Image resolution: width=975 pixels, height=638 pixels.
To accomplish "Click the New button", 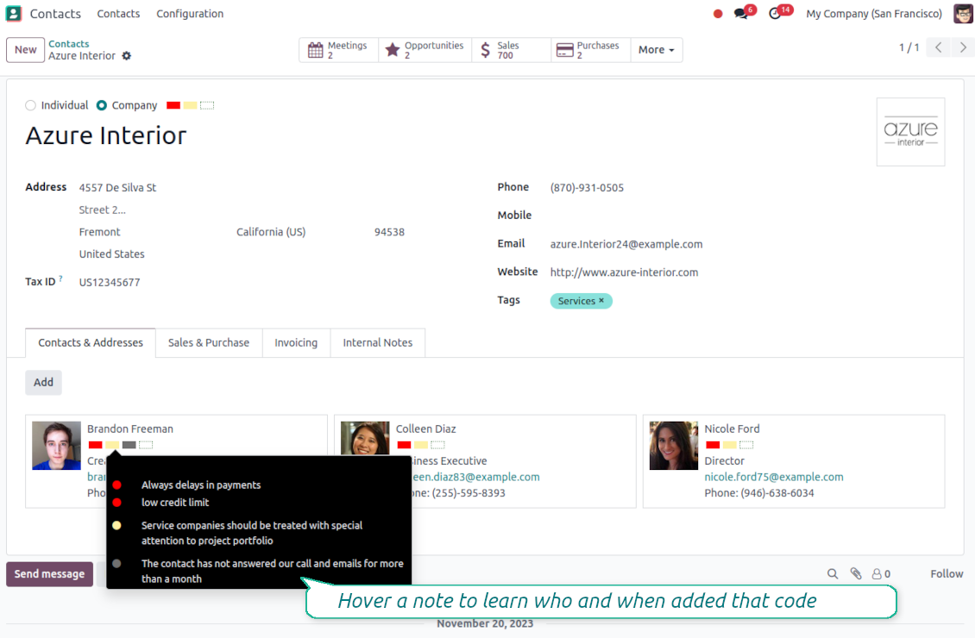I will [x=26, y=50].
